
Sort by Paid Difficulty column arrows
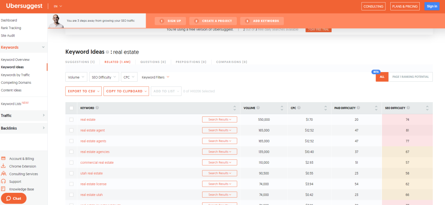click(x=376, y=108)
